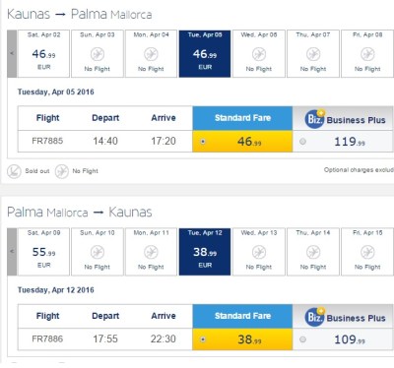Click the No Flight icon for Sun, Apr 03
This screenshot has width=394, height=368.
(98, 54)
